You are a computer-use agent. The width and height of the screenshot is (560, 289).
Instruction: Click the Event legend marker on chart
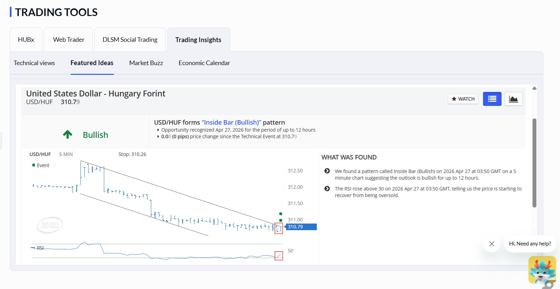pos(33,165)
